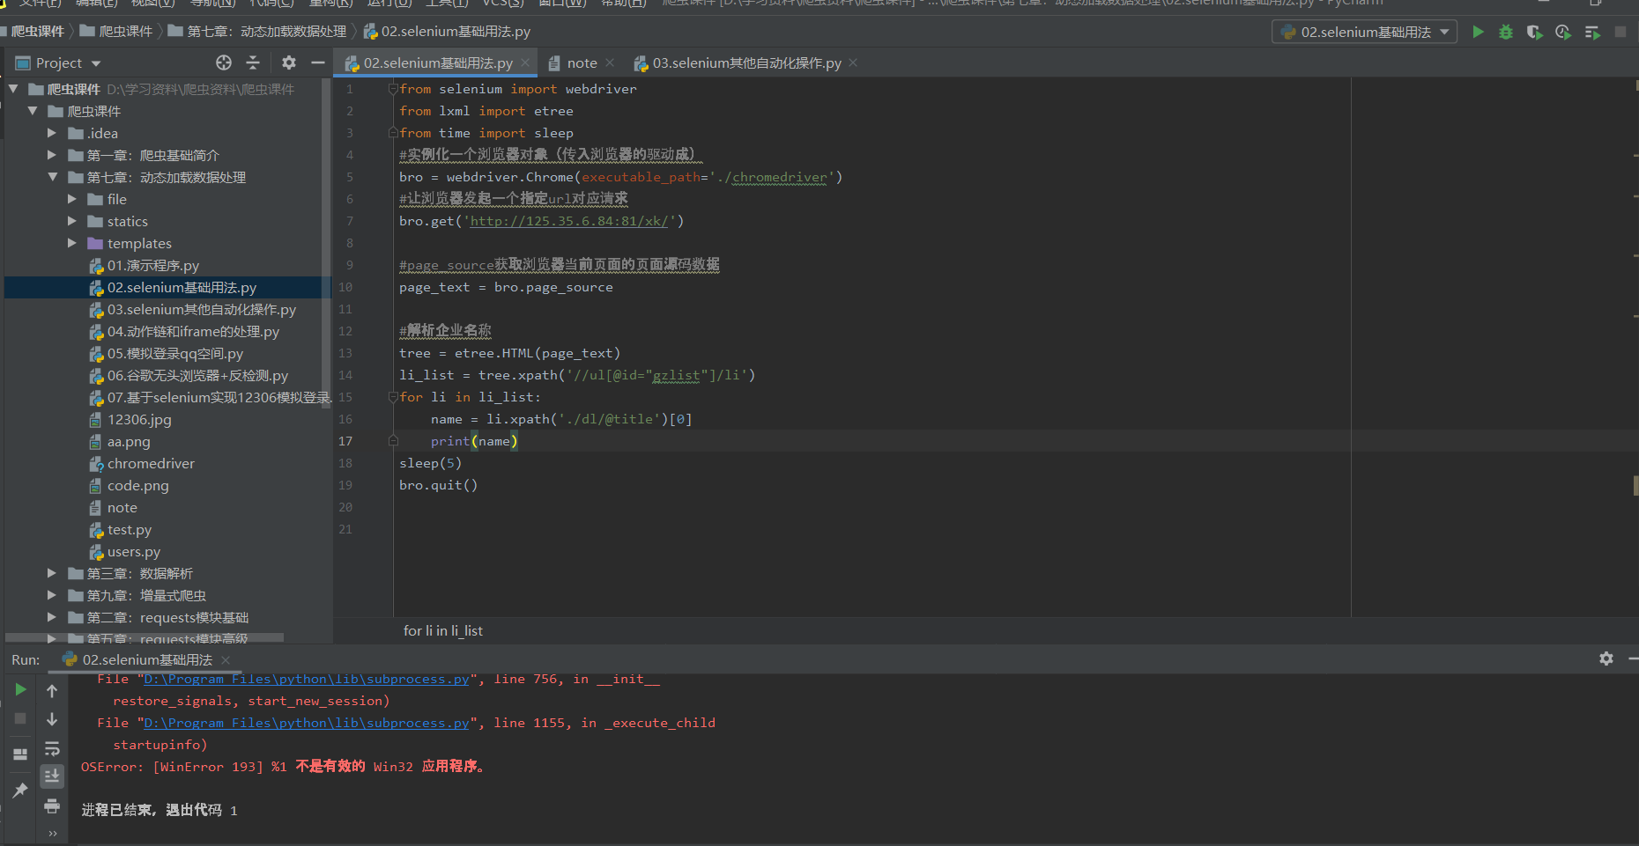This screenshot has height=846, width=1639.
Task: Open the Run tool layout icon below stop
Action: click(20, 754)
